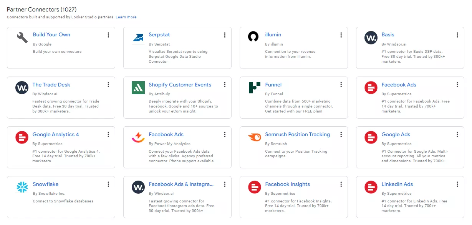472x225 pixels.
Task: Open more options menu for Snowflake
Action: coord(108,184)
